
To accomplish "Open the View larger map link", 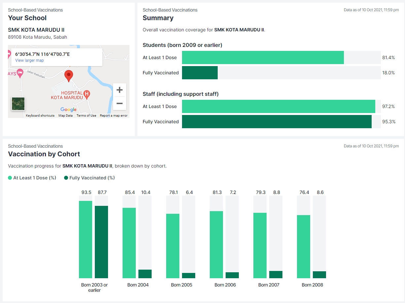I will pos(29,60).
